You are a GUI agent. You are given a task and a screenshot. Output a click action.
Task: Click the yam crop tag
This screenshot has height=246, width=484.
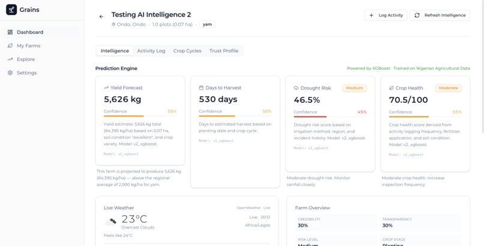coord(207,25)
